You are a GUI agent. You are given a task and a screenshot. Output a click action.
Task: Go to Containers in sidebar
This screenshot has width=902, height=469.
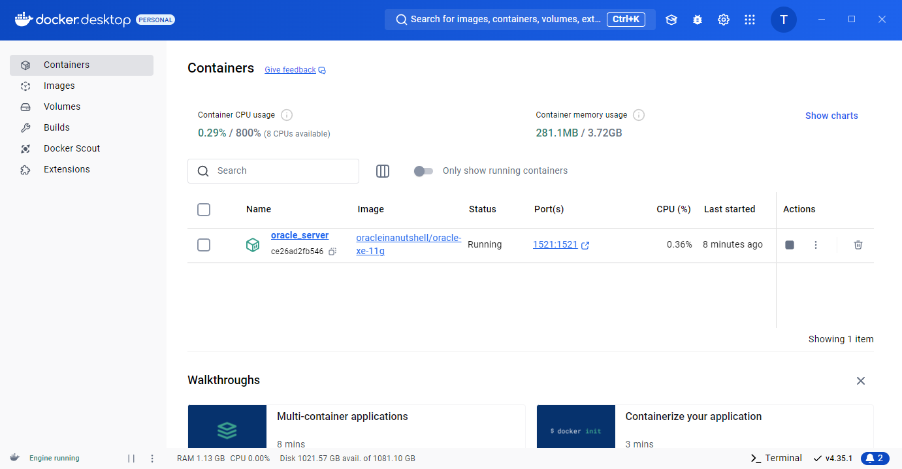[82, 65]
